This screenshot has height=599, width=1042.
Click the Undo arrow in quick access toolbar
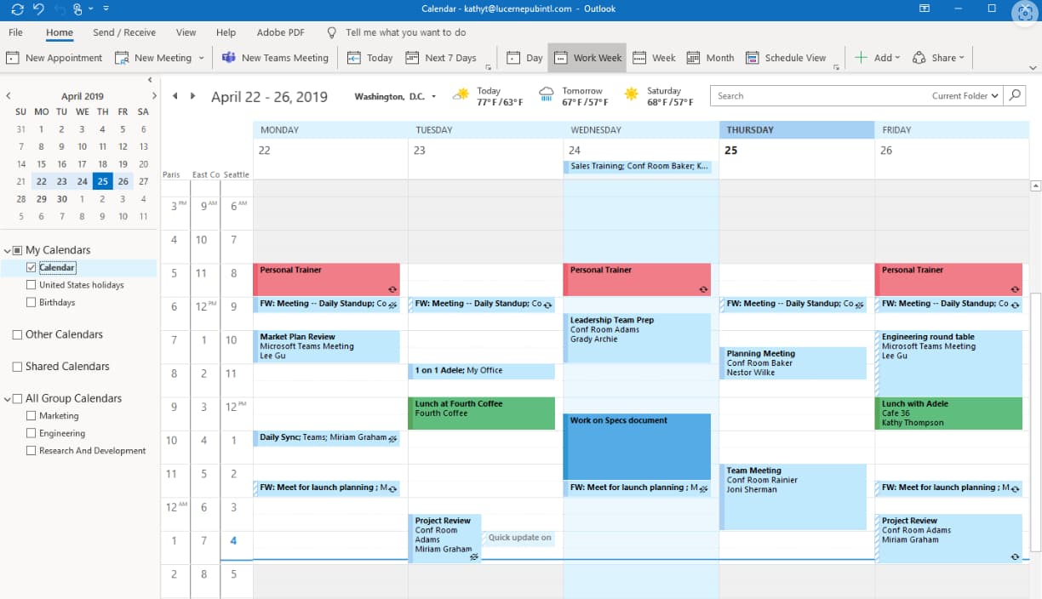(x=37, y=9)
